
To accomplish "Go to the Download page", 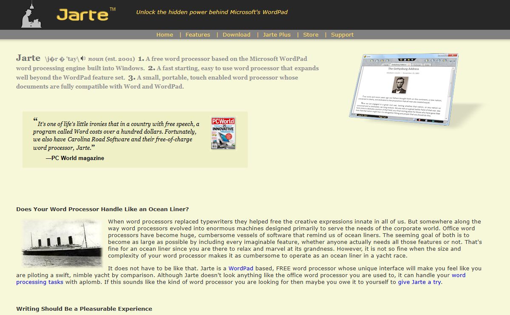I will click(x=236, y=35).
